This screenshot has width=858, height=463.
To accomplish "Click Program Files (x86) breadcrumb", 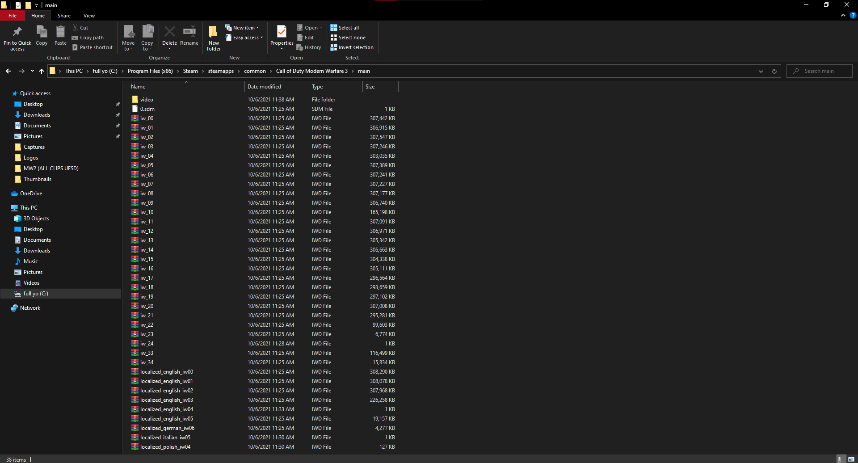I will (150, 71).
